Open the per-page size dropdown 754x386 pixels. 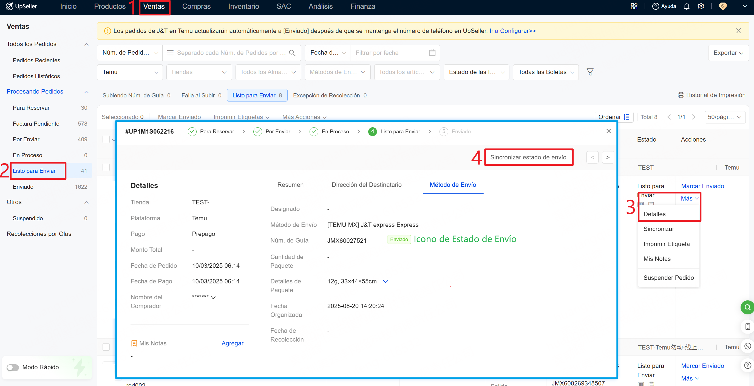click(724, 117)
